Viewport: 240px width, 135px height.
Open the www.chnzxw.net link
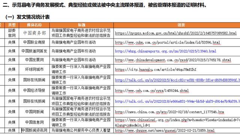pos(165,130)
